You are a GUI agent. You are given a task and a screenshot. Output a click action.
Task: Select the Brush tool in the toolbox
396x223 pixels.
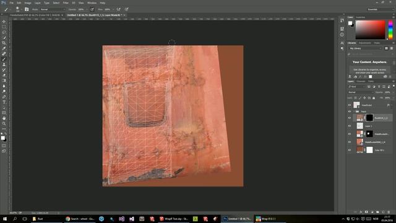pyautogui.click(x=4, y=59)
